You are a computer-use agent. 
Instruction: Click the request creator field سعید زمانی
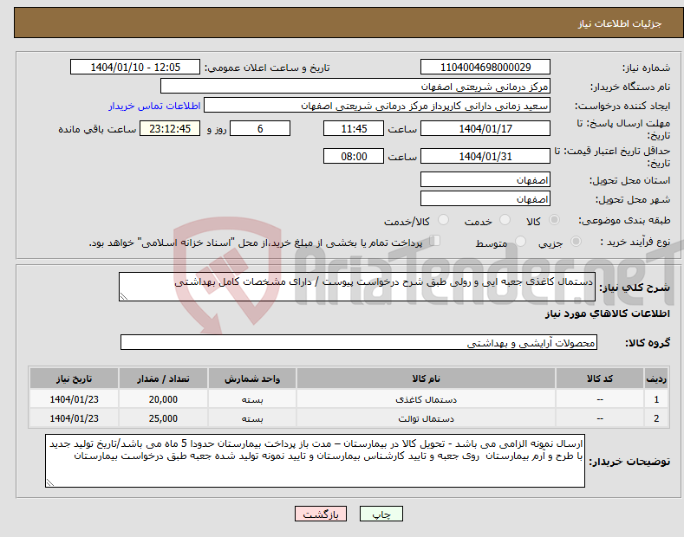click(377, 106)
